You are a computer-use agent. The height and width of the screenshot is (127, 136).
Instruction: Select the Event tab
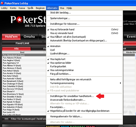point(130,37)
